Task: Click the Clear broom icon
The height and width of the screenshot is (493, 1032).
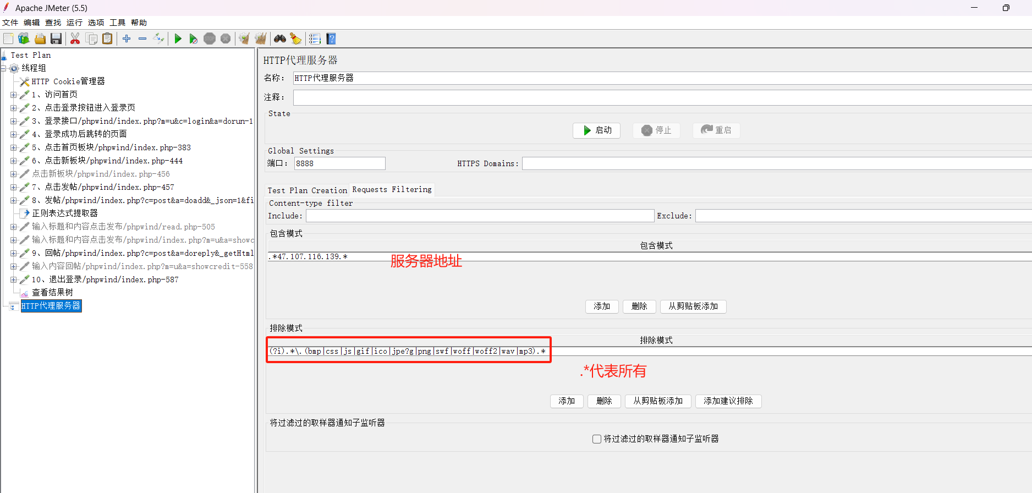Action: tap(244, 39)
